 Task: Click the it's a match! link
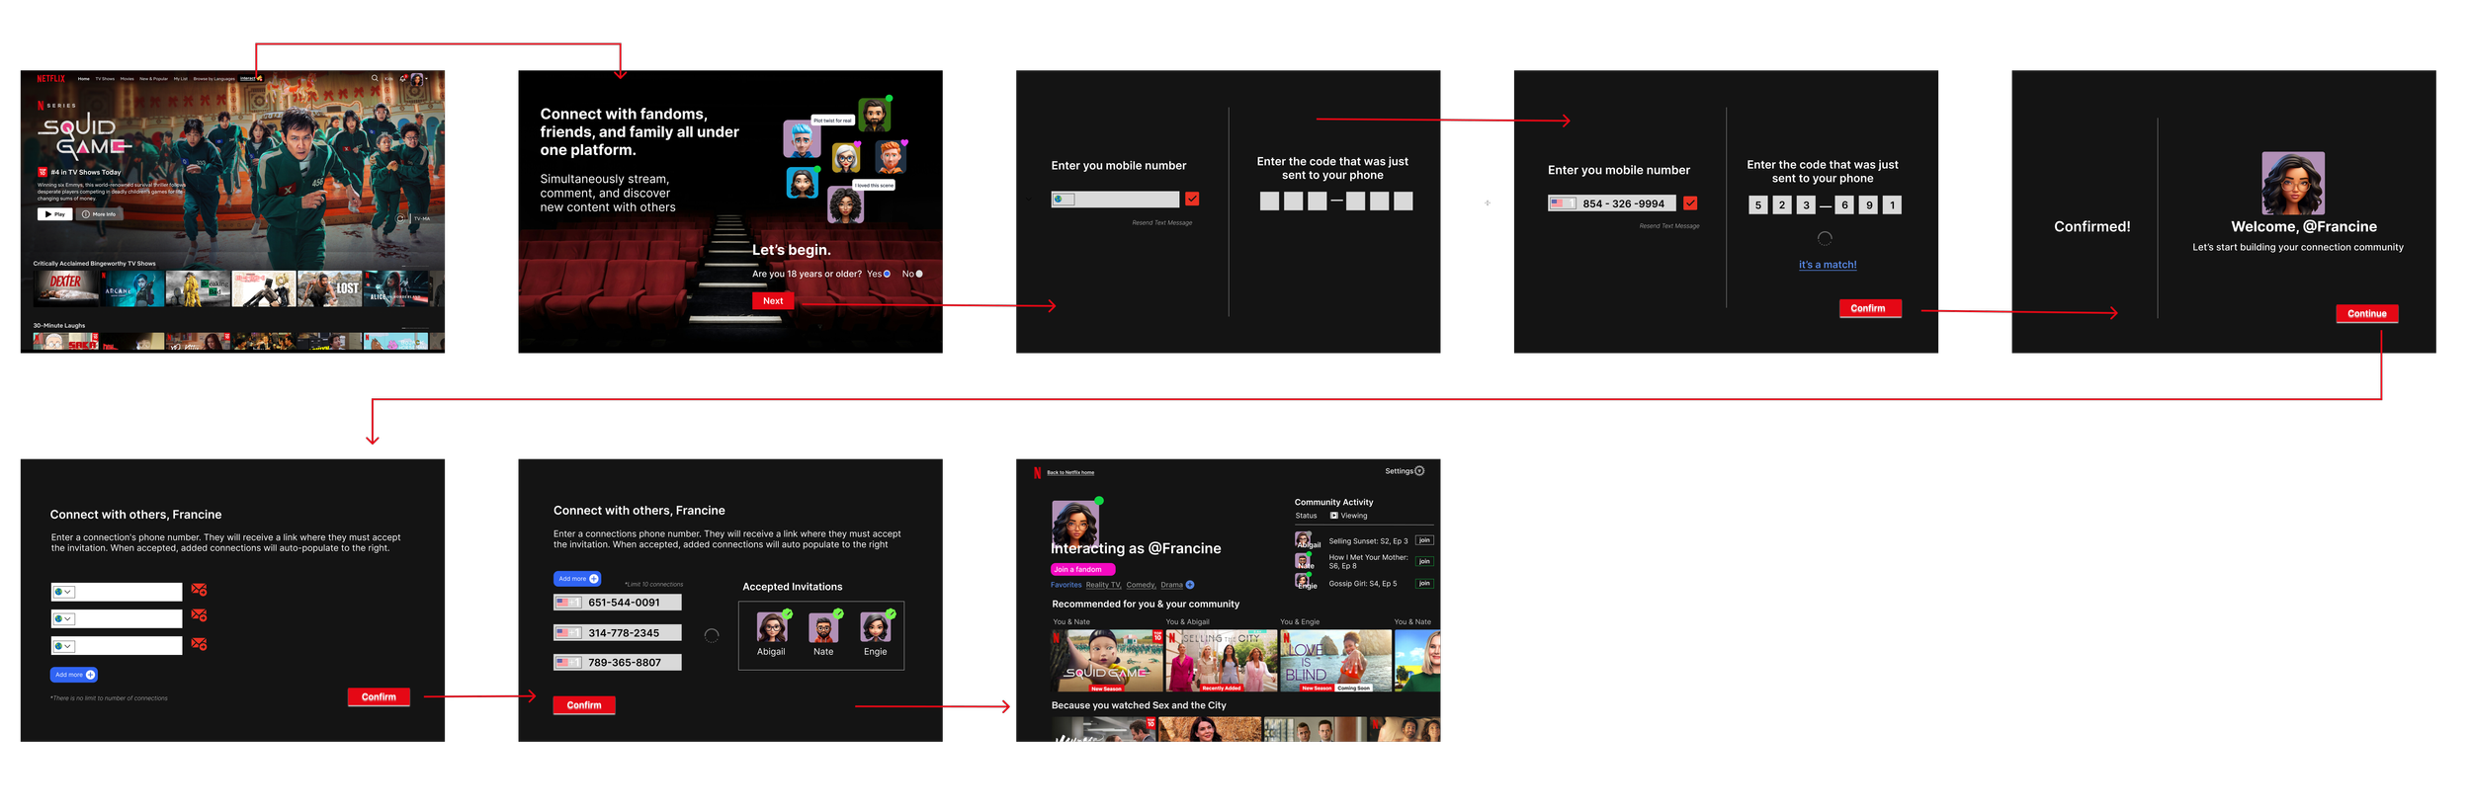pyautogui.click(x=1828, y=265)
